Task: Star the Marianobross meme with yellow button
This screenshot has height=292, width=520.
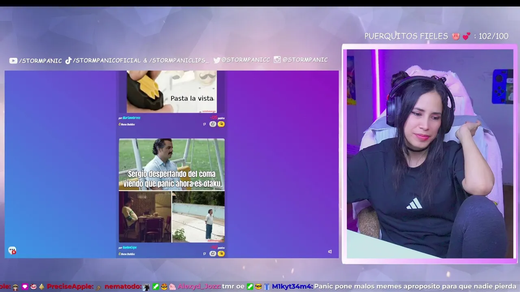Action: (x=221, y=124)
